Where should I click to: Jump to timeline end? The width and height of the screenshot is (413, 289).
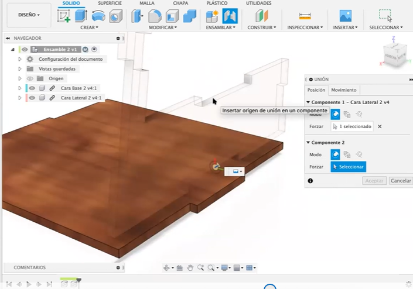pos(49,284)
